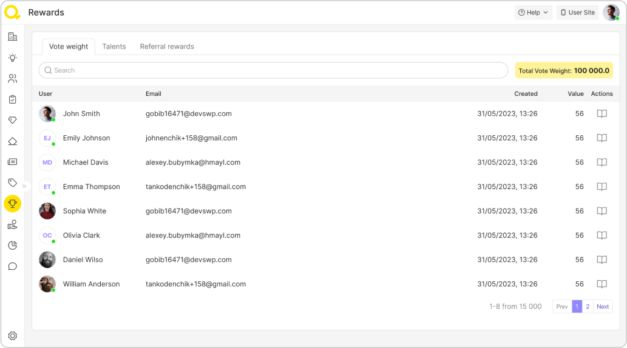Switch to the Talents tab

[x=114, y=47]
